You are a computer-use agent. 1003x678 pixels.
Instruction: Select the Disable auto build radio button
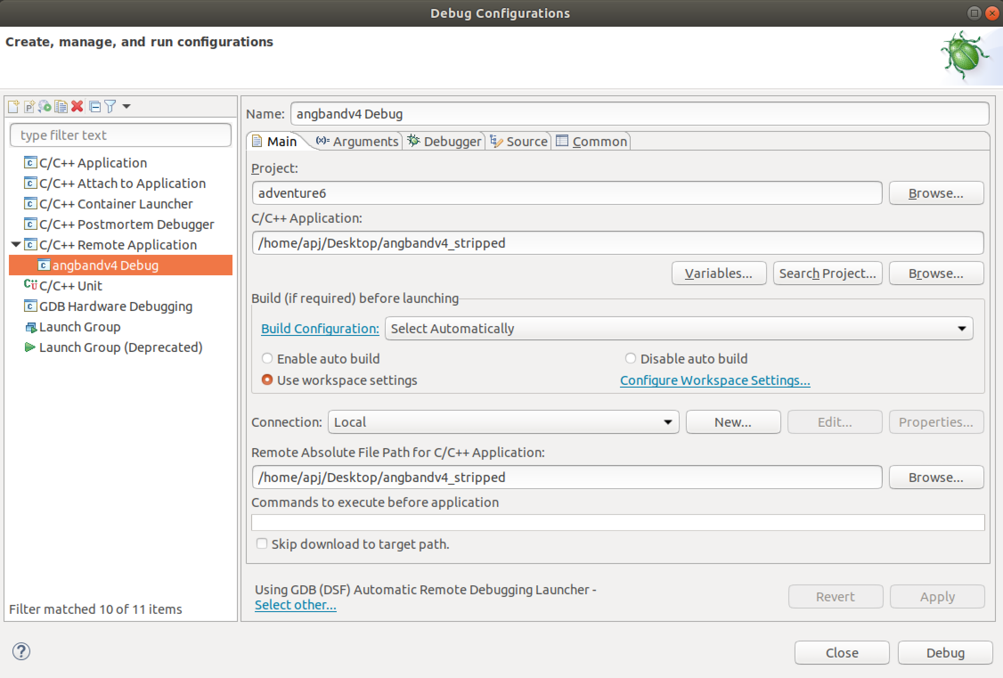630,359
